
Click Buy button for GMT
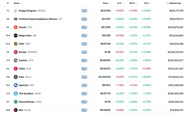[84, 44]
